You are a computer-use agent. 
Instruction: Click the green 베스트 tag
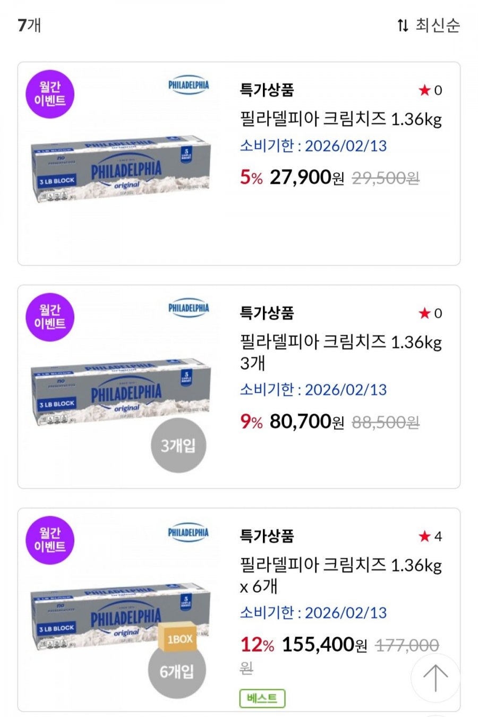[x=262, y=698]
